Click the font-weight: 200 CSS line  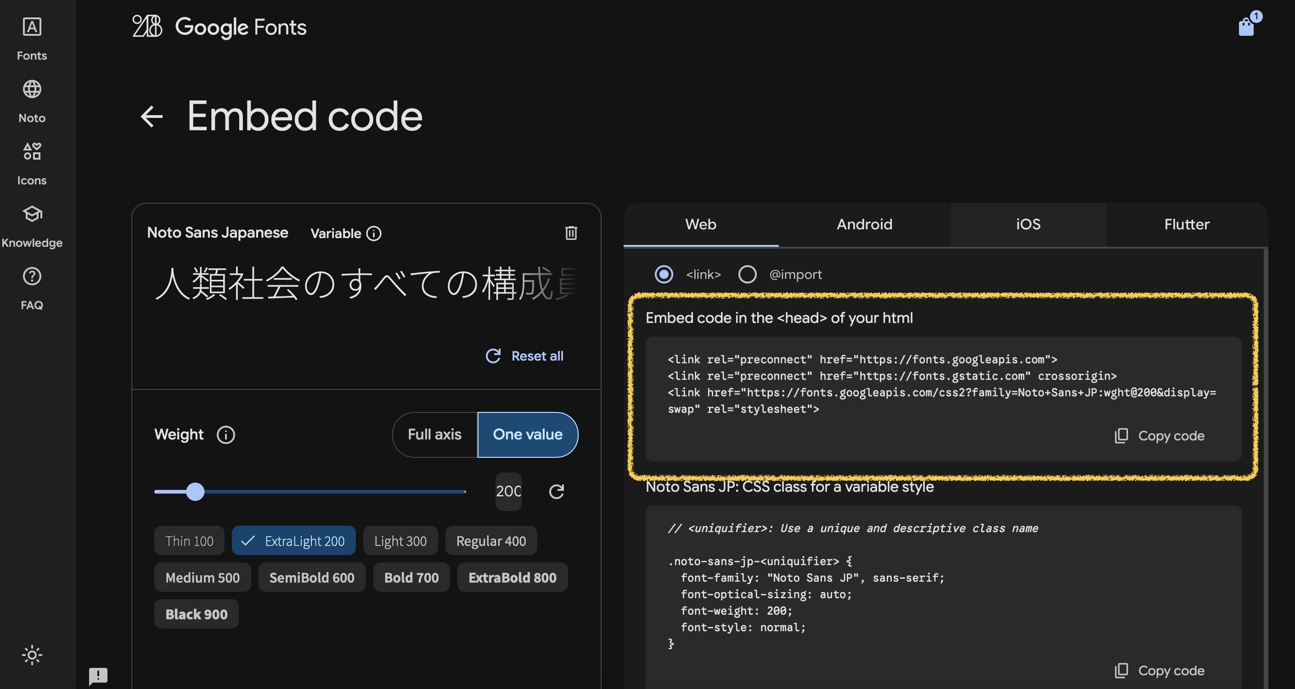[x=736, y=611]
